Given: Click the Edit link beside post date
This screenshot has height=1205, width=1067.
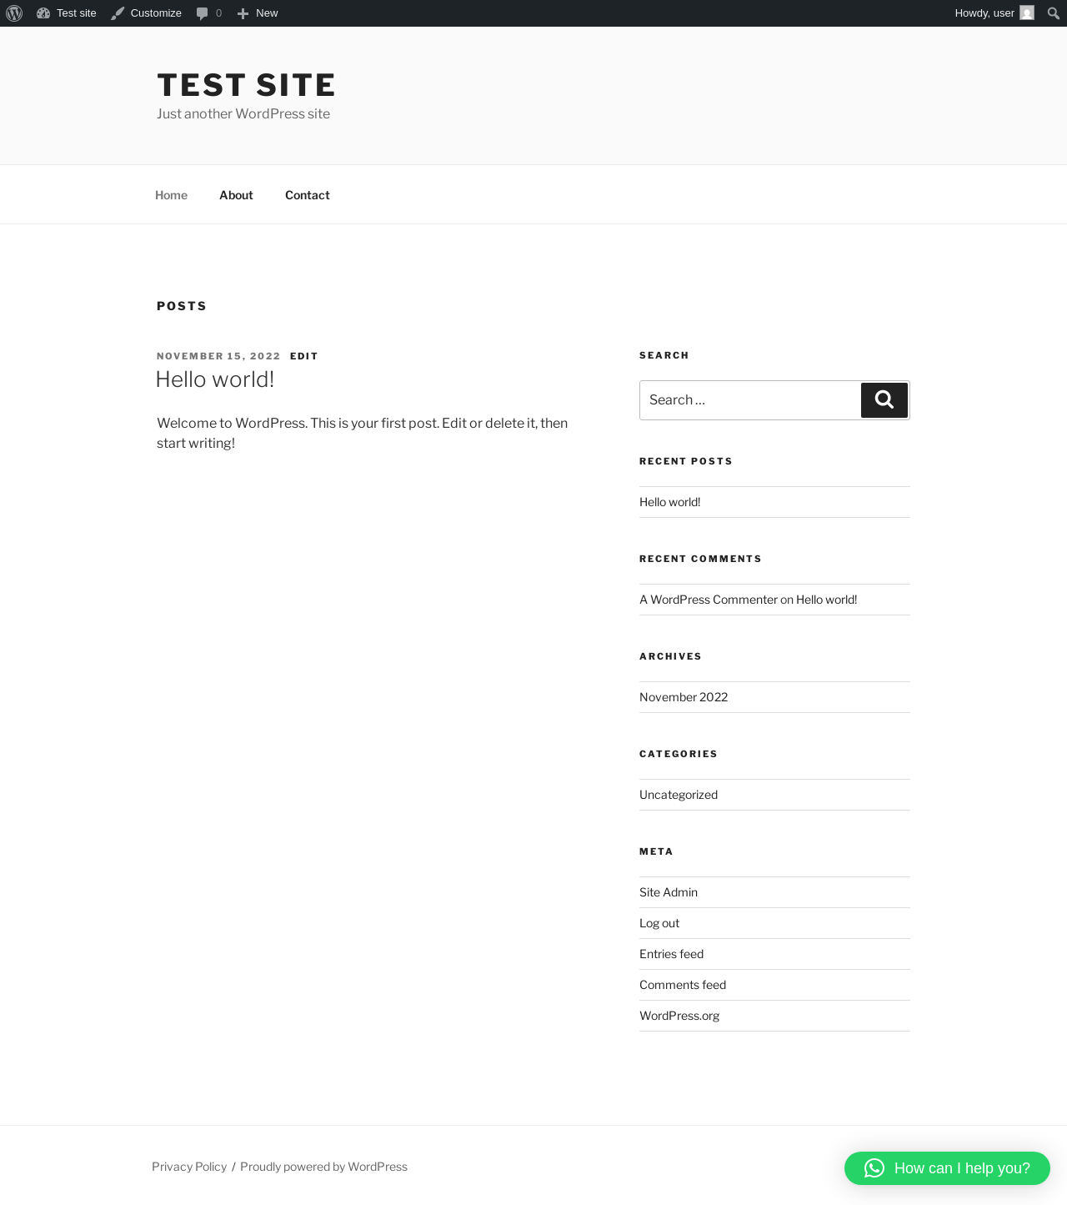Looking at the screenshot, I should (x=304, y=356).
